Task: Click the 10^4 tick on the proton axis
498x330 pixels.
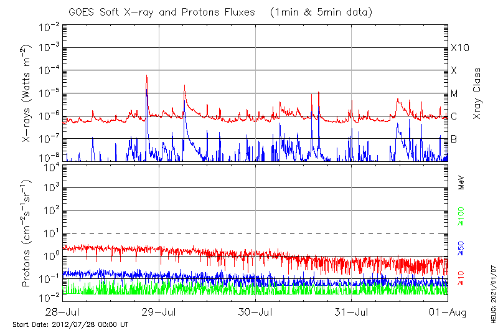Action: pyautogui.click(x=51, y=167)
